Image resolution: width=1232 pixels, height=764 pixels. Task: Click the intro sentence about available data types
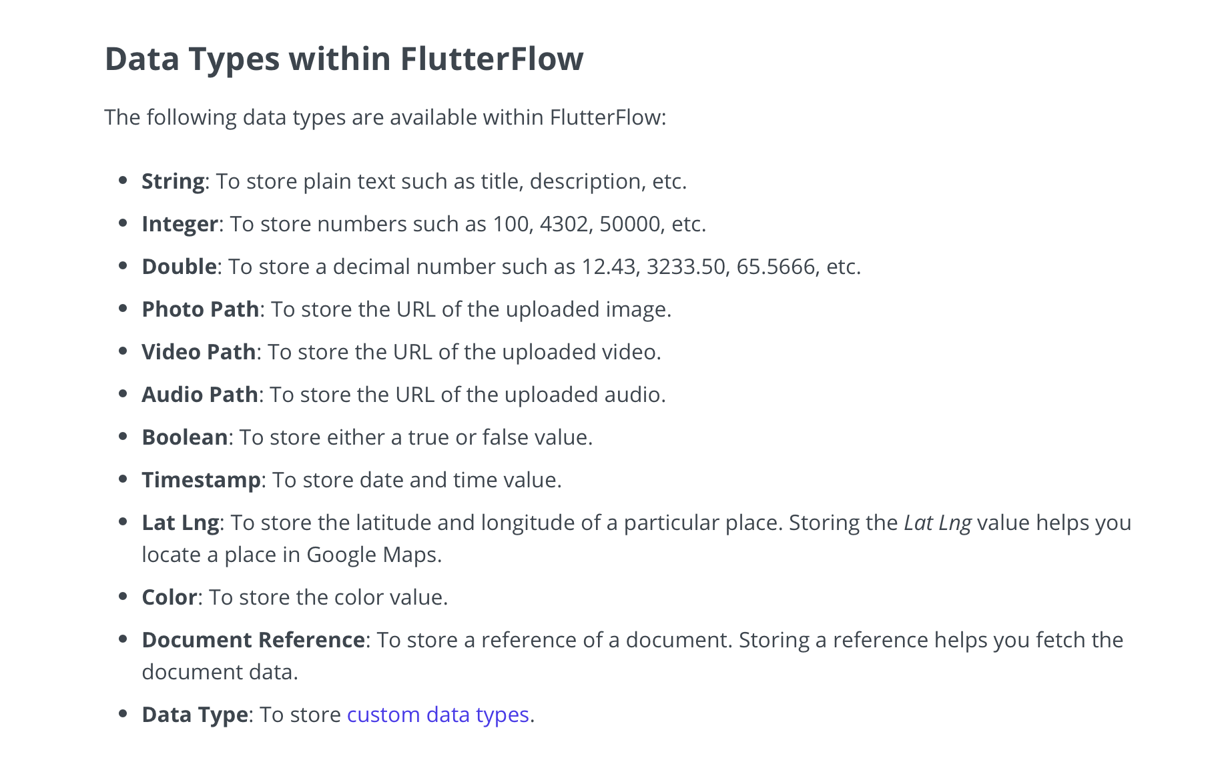[x=385, y=117]
